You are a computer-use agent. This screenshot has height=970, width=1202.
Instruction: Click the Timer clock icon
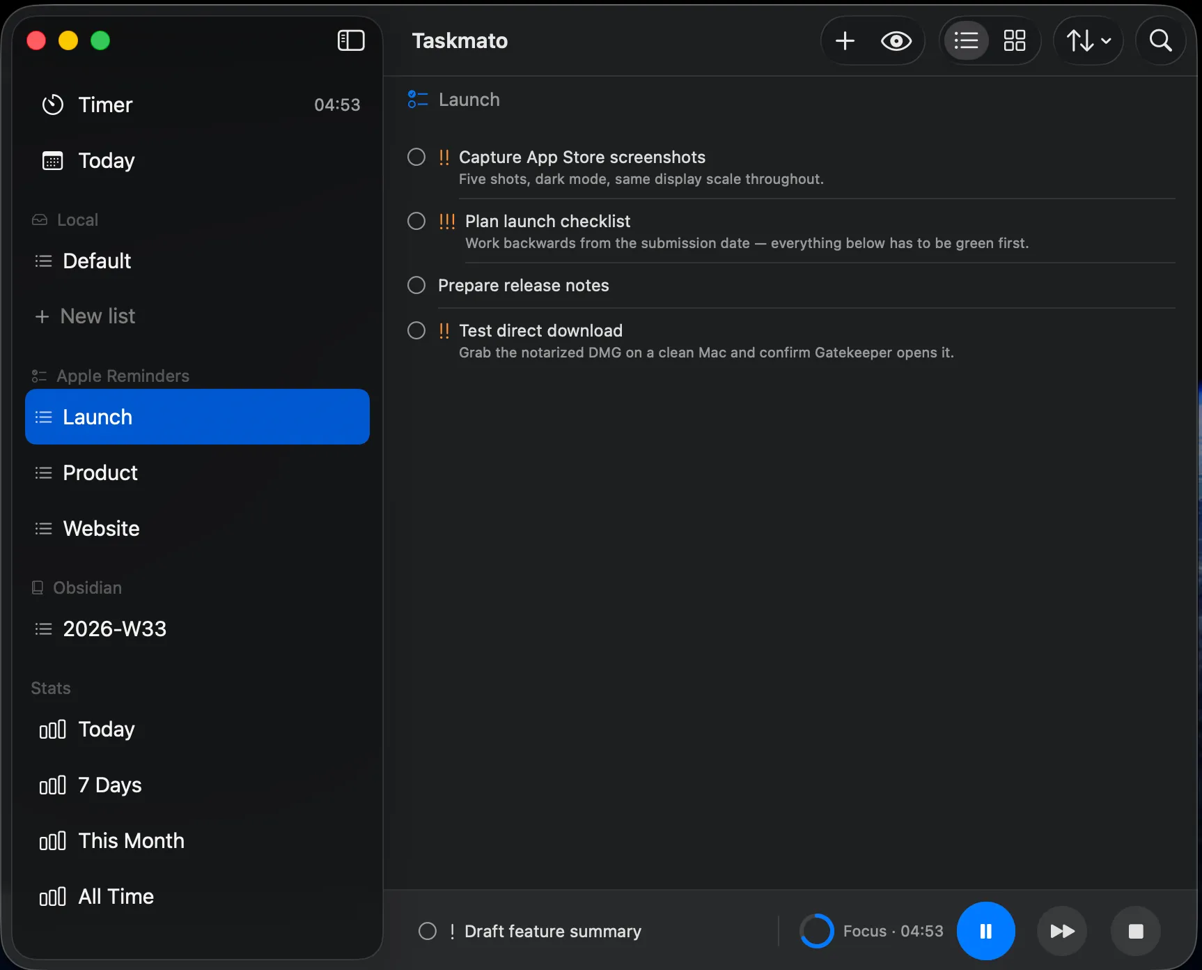(53, 105)
